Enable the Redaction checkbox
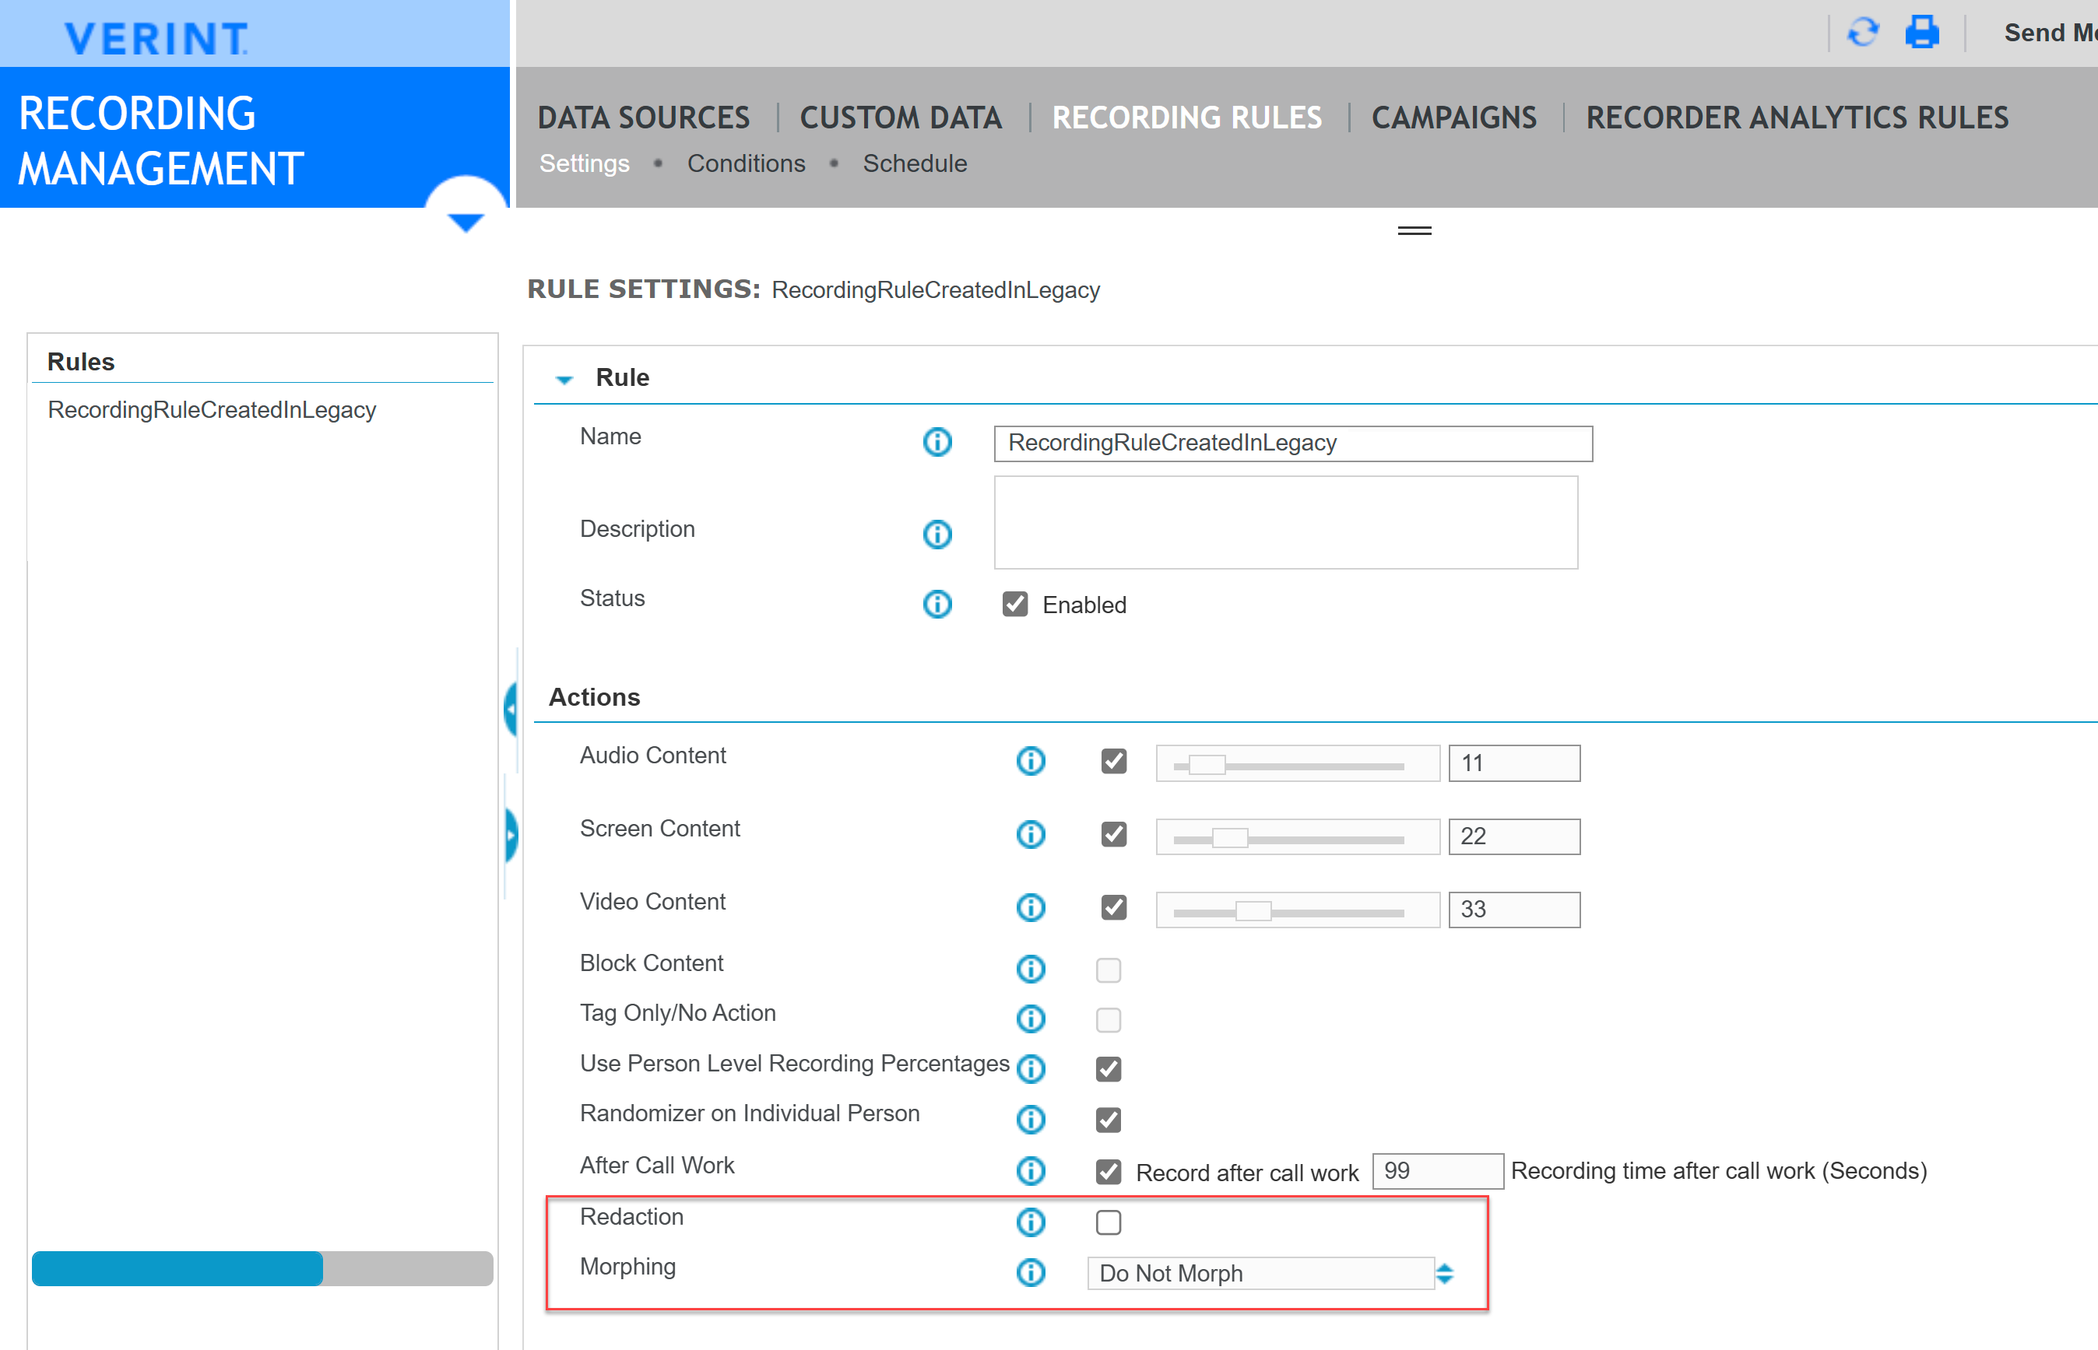The width and height of the screenshot is (2098, 1350). point(1108,1222)
